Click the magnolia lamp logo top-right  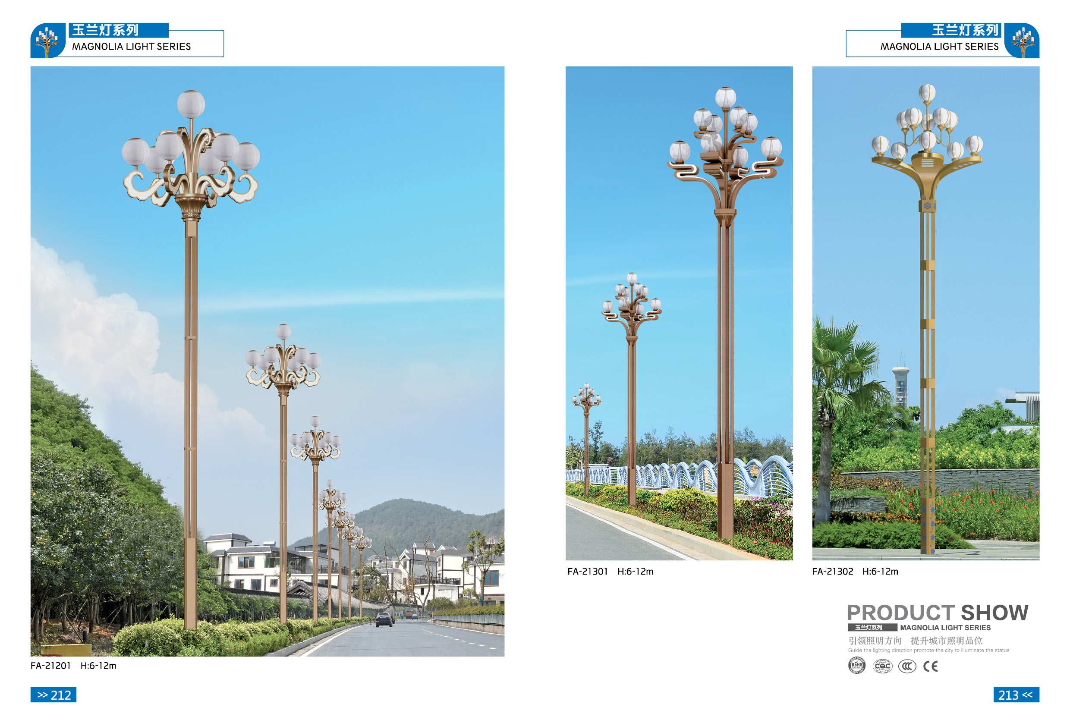1022,41
